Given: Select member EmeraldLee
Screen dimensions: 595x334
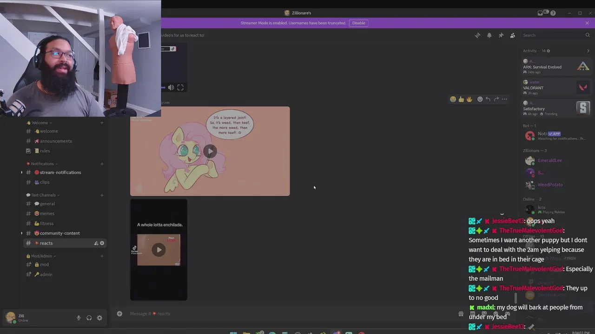Looking at the screenshot, I should pos(556,161).
